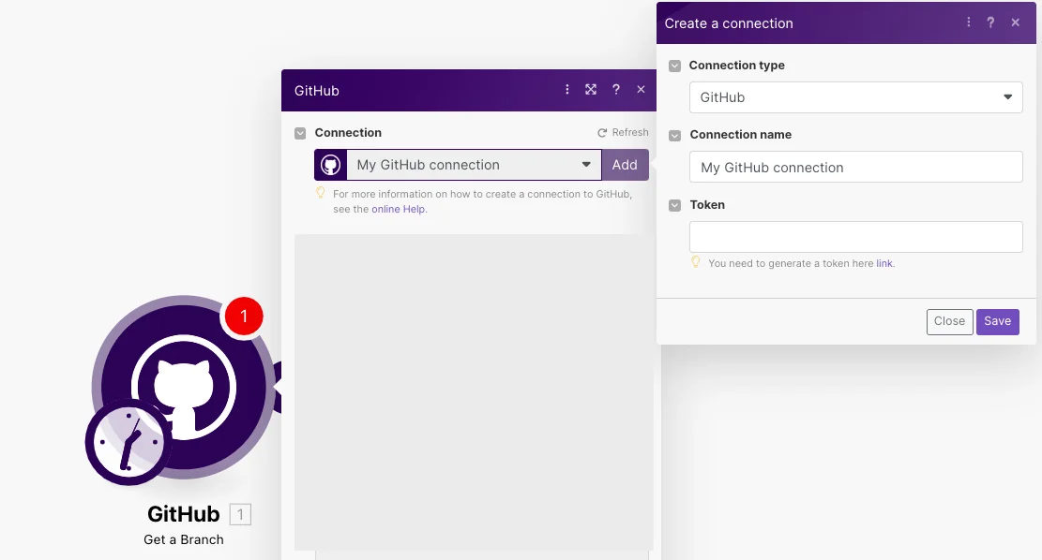Follow the token generation link
1042x560 pixels.
click(884, 263)
